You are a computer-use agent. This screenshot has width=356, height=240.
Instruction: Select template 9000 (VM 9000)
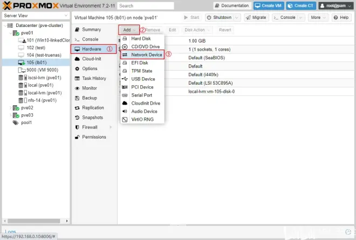pyautogui.click(x=36, y=70)
